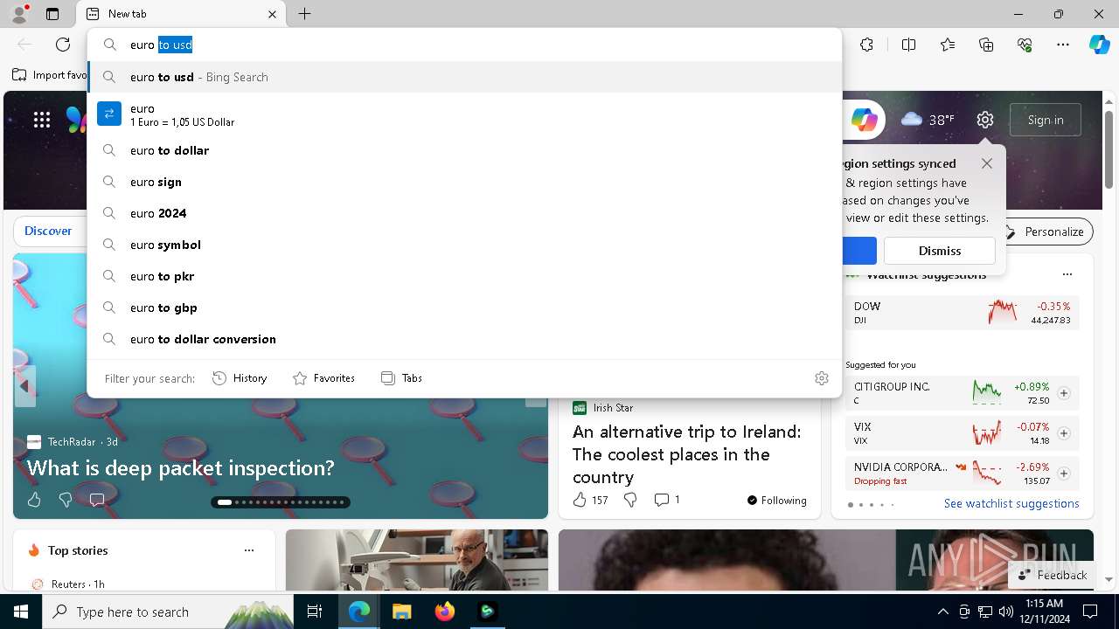Open page settings gear icon
The height and width of the screenshot is (629, 1119).
point(985,120)
